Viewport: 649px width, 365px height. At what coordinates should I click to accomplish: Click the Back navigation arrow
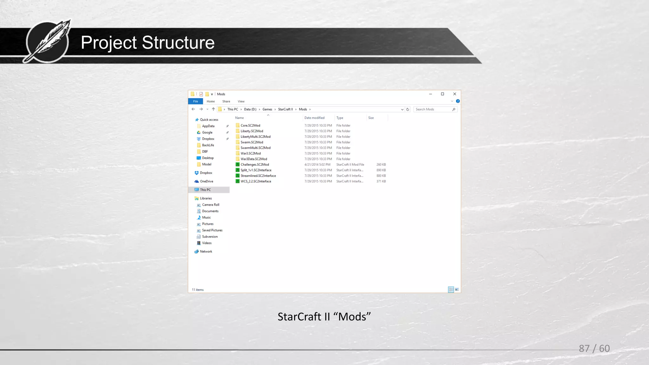[x=193, y=109]
